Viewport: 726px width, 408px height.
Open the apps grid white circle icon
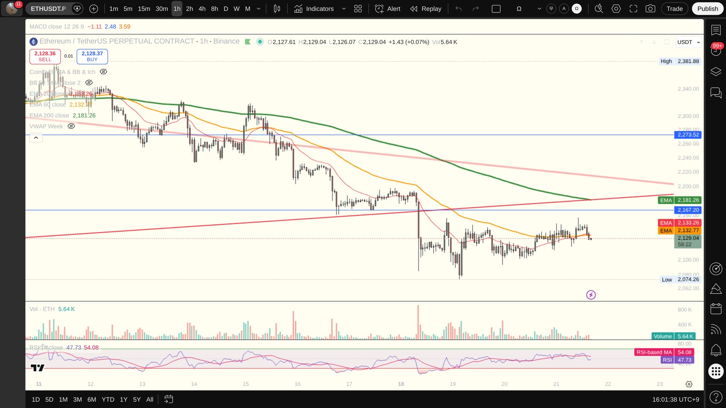pyautogui.click(x=716, y=371)
